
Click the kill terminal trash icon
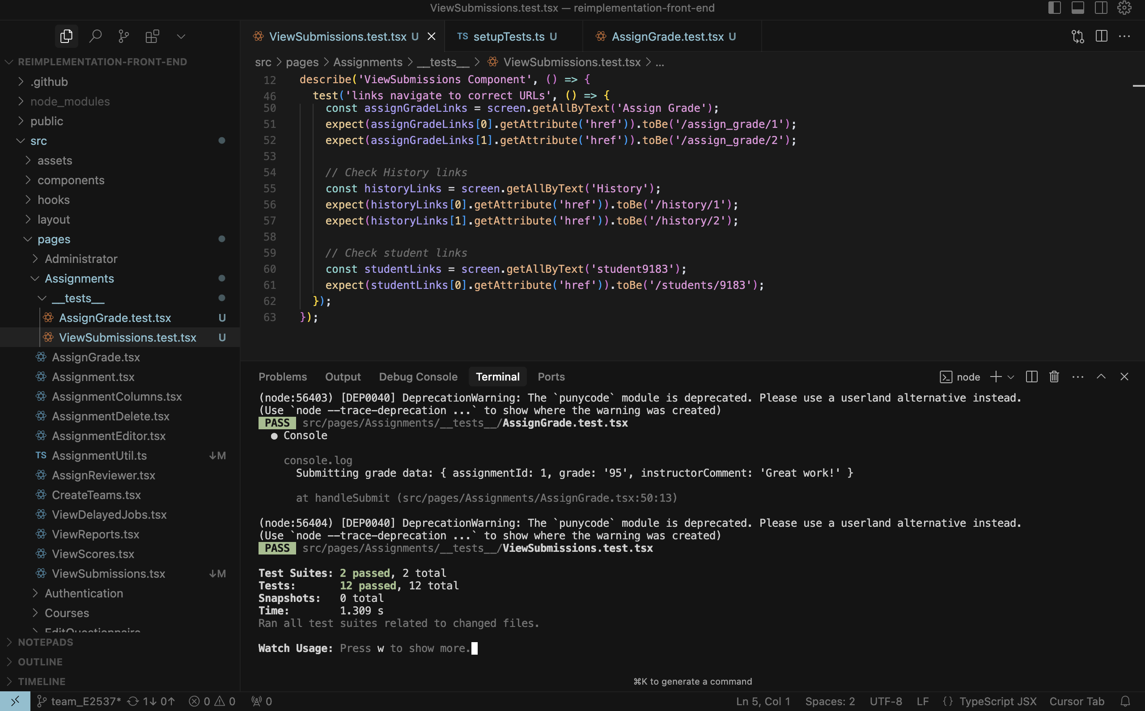pyautogui.click(x=1054, y=377)
